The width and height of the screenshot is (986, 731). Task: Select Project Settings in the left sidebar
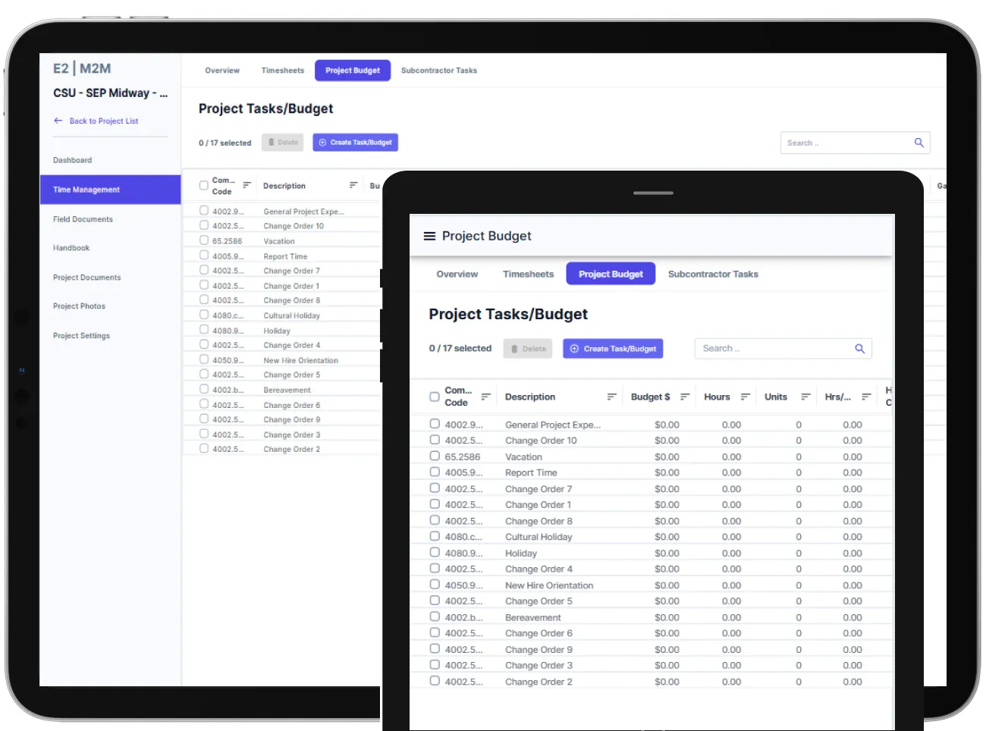(81, 335)
